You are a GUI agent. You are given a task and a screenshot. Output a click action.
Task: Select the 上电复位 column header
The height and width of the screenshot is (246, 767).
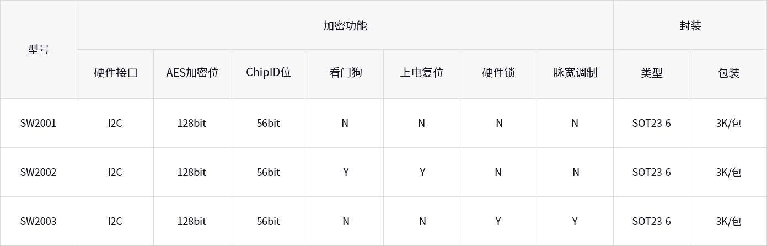(x=422, y=73)
